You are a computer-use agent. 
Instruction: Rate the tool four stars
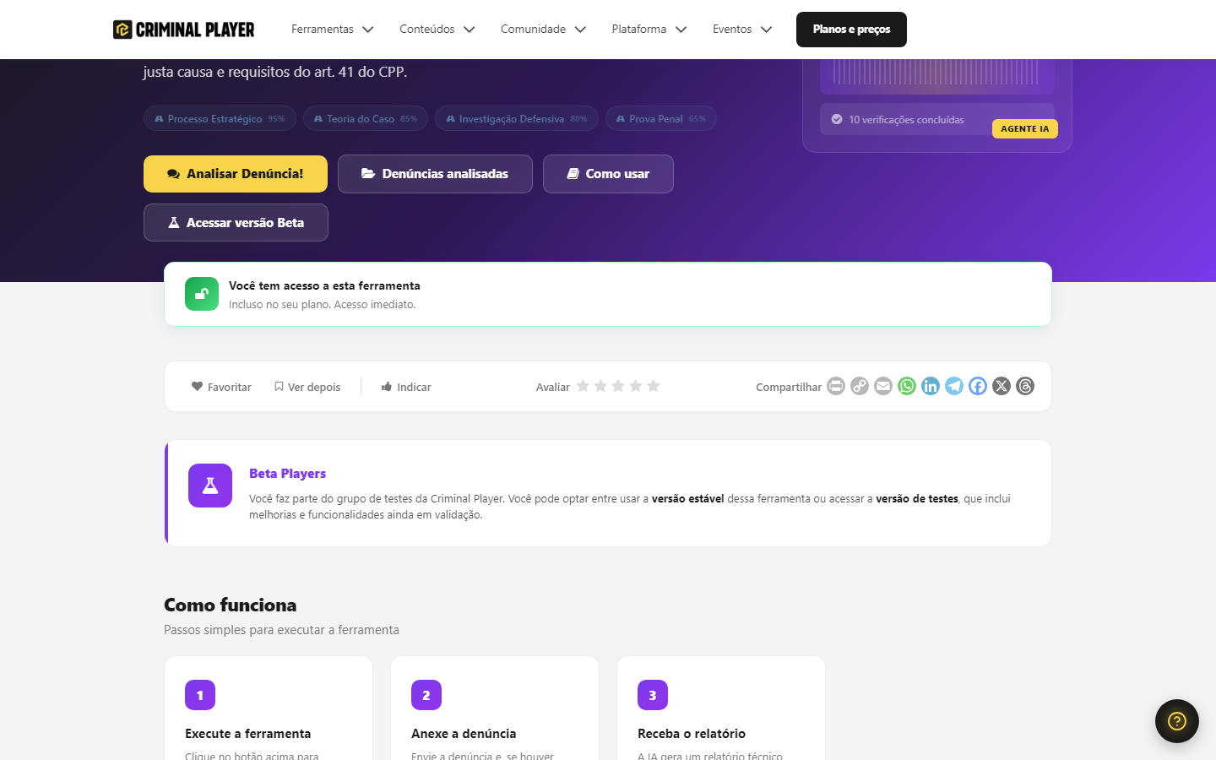click(636, 386)
